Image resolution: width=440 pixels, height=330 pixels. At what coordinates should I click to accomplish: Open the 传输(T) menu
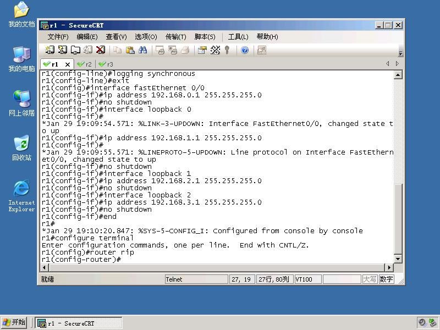[175, 37]
